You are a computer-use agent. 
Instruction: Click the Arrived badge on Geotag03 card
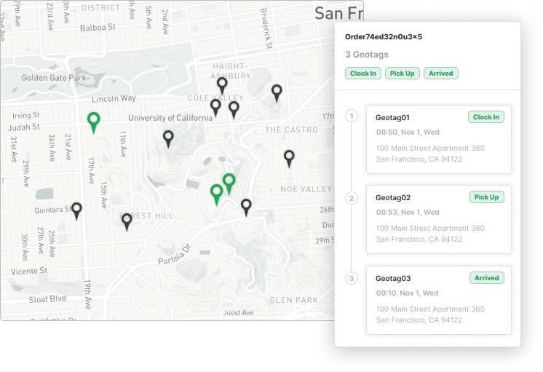pos(487,278)
